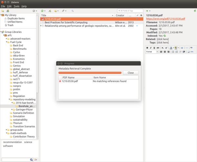The height and width of the screenshot is (162, 197).
Task: Open the gear Actions menu
Action: 34,11
